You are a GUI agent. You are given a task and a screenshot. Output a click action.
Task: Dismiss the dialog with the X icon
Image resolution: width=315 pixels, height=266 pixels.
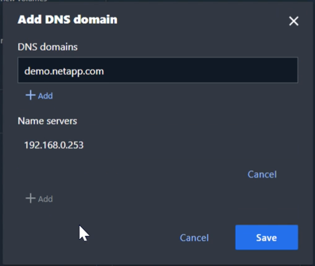293,22
